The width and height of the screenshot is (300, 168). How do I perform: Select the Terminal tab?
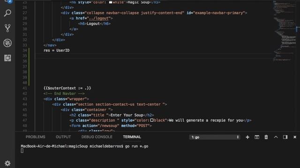point(132,137)
